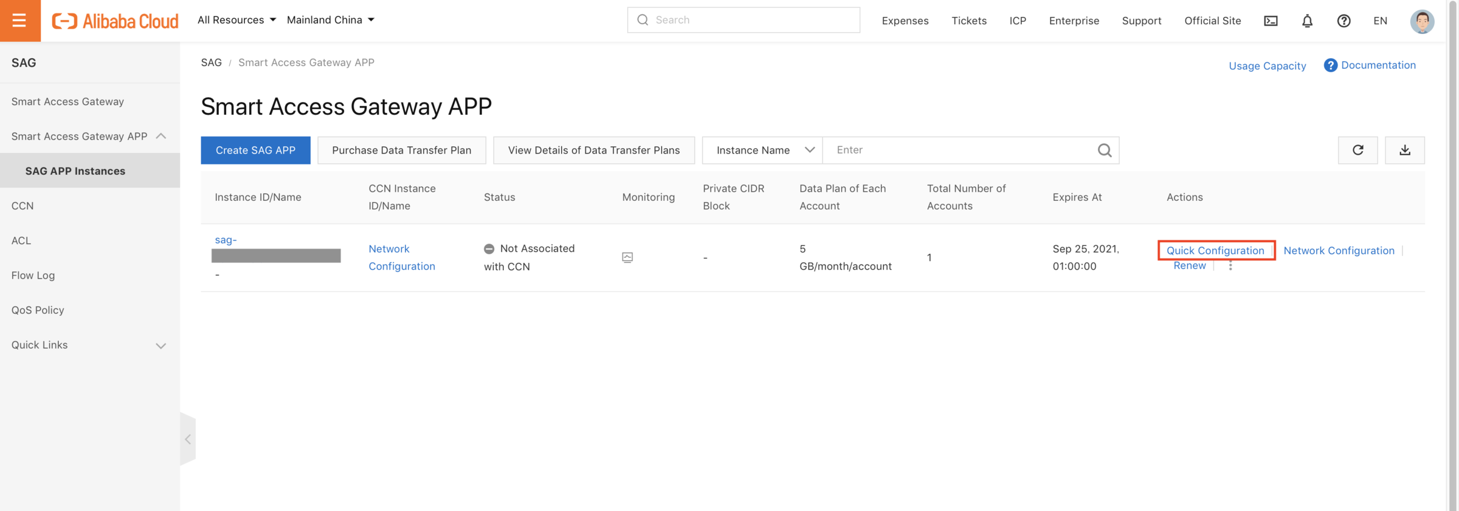Open ICP in top navigation
The height and width of the screenshot is (511, 1459).
1018,21
